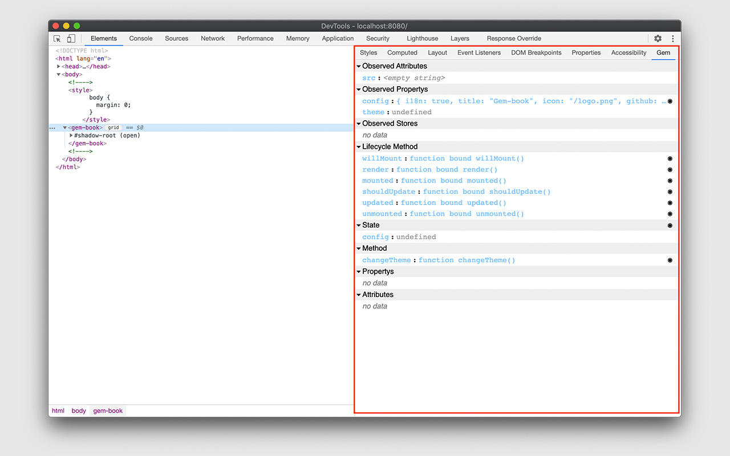Open DevTools settings gear
730x456 pixels.
658,38
